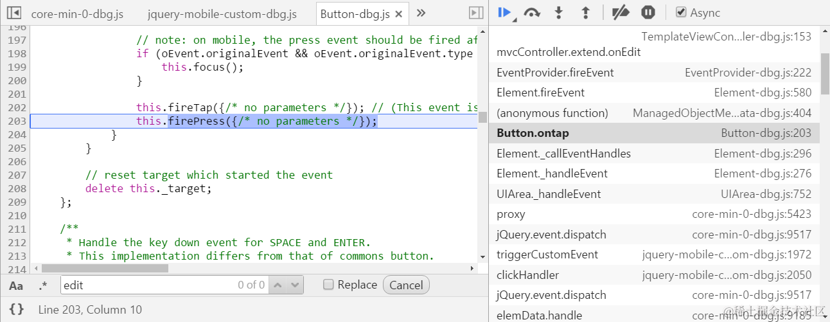830x322 pixels.
Task: Toggle the debugger sidebar pane icon
Action: tap(476, 13)
